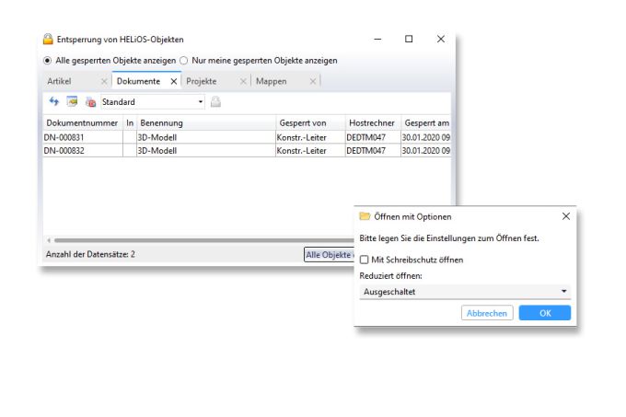Sort by the Dokumentnummer column header

tap(81, 122)
